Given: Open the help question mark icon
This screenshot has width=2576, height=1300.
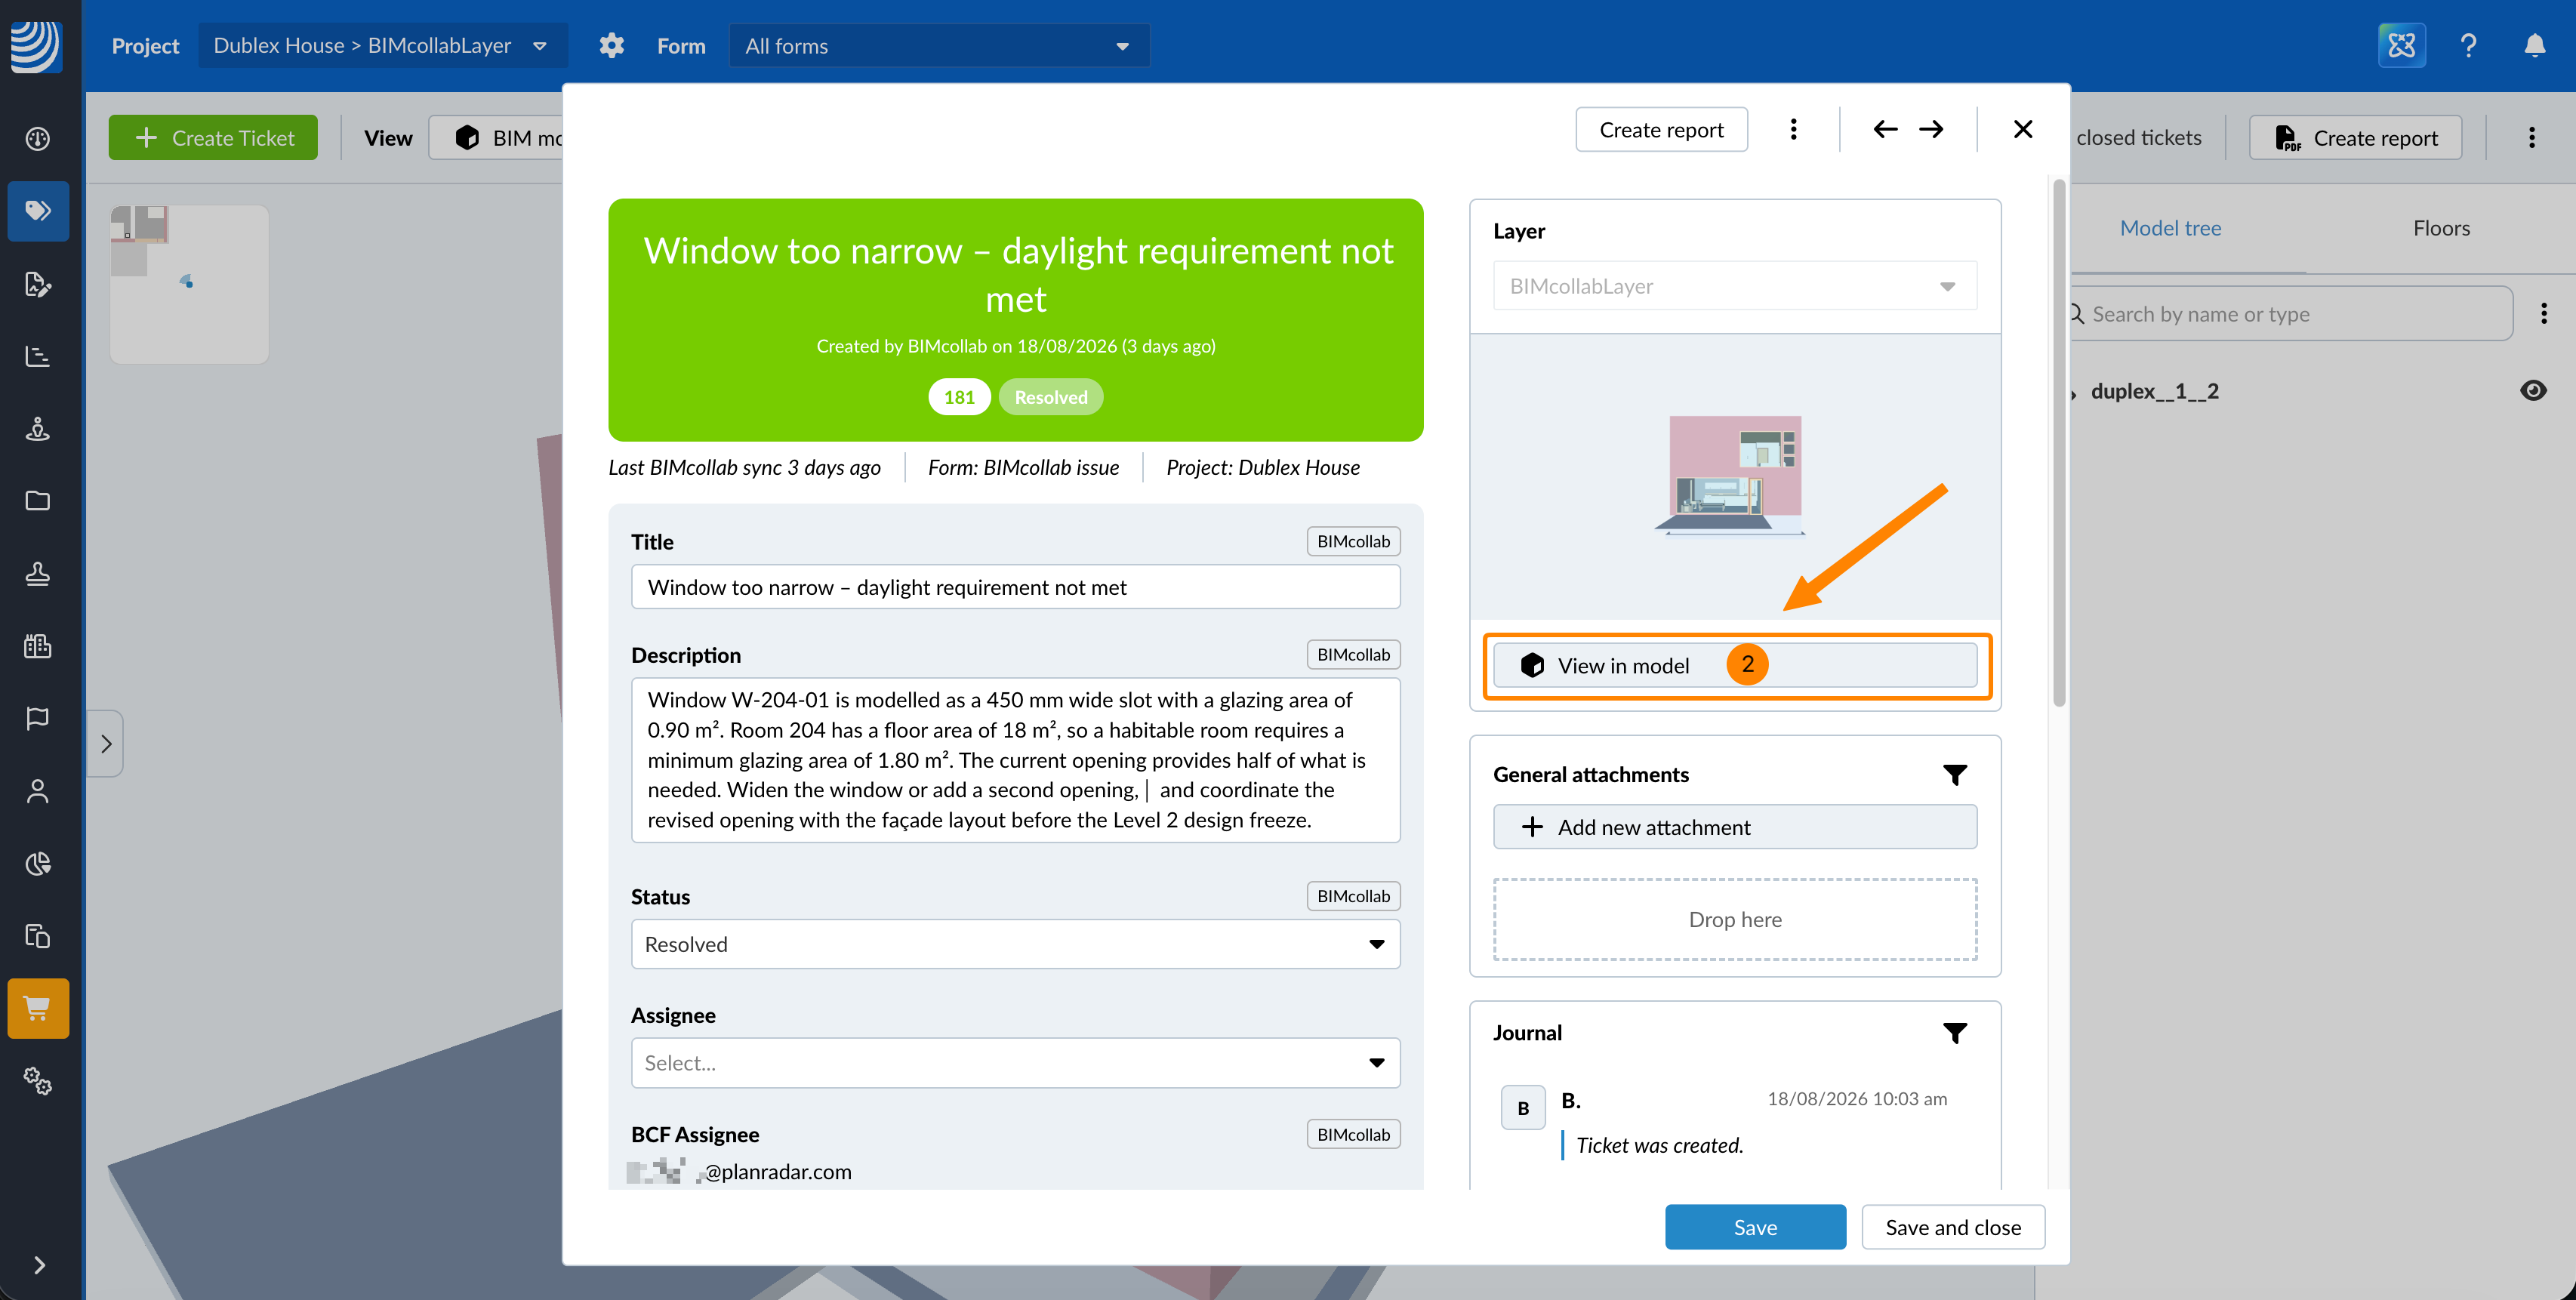Looking at the screenshot, I should [2468, 46].
